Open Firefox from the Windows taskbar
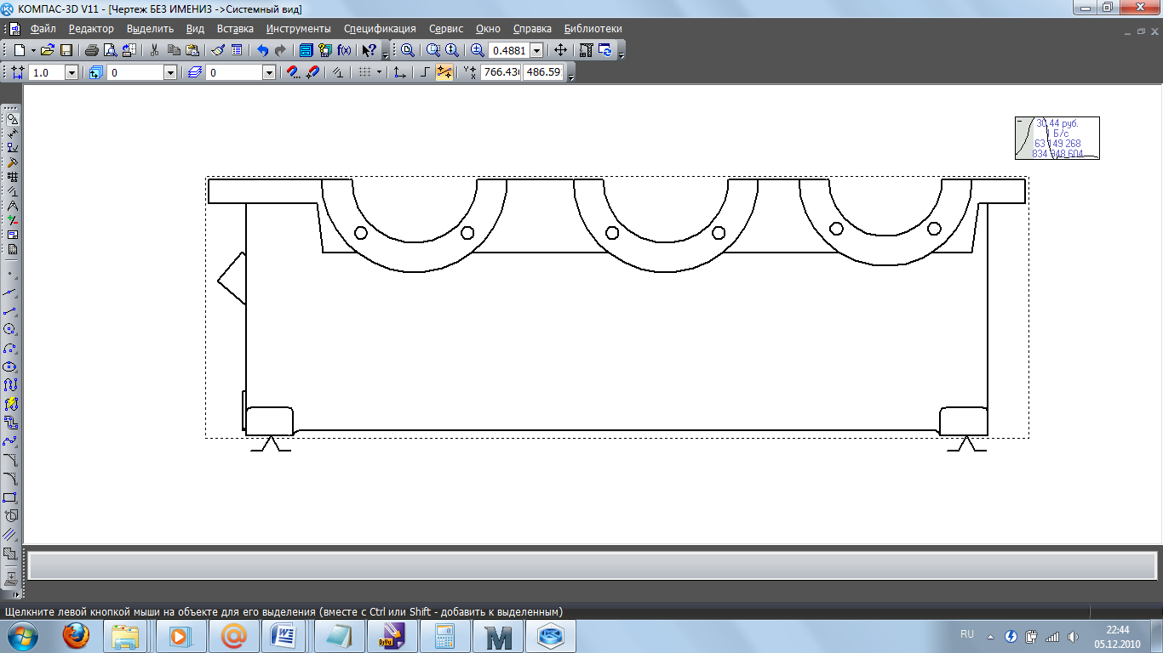The width and height of the screenshot is (1163, 653). pos(76,635)
